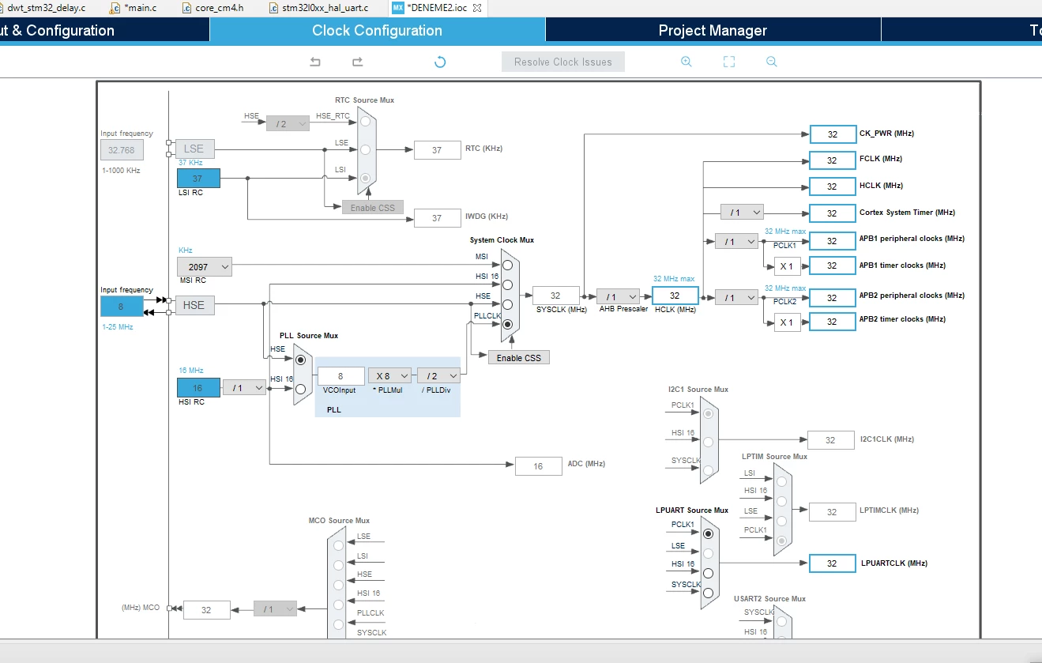The image size is (1042, 663).
Task: Select PLLCLK in System Clock Mux
Action: (507, 324)
